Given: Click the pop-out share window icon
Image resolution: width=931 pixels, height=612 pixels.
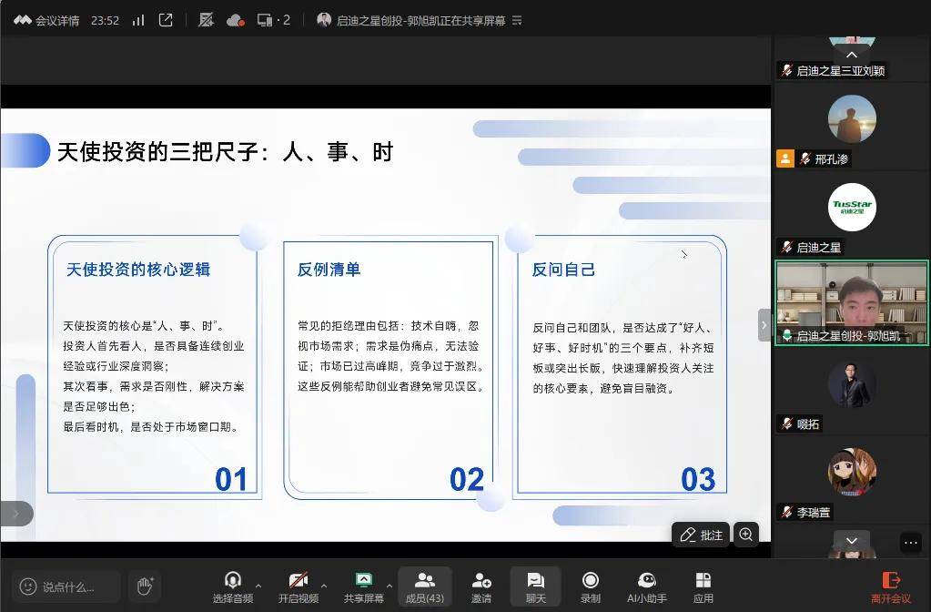Looking at the screenshot, I should tap(166, 20).
